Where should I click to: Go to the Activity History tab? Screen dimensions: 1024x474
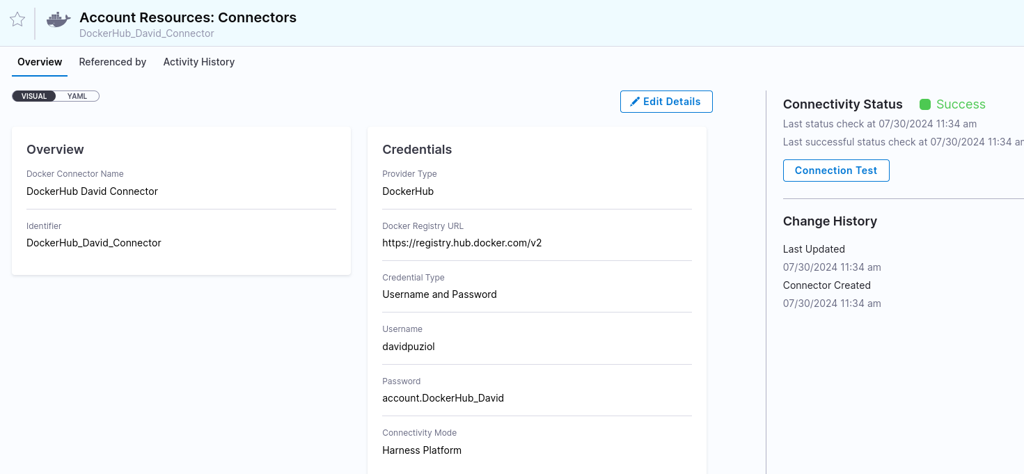(198, 62)
